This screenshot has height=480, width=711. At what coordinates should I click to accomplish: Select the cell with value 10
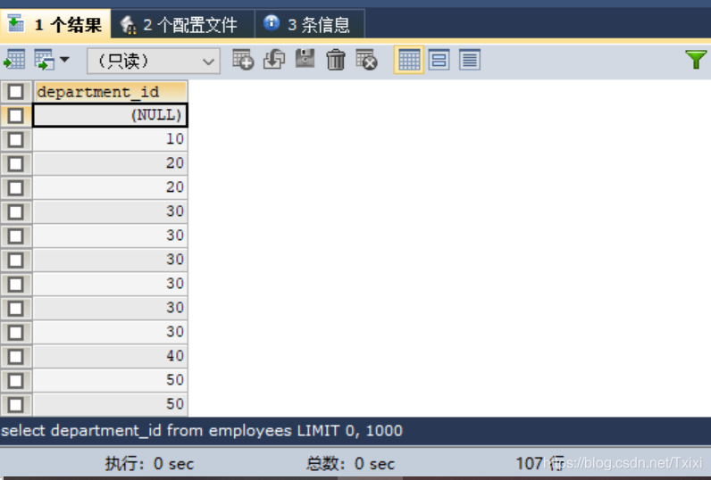[x=110, y=139]
